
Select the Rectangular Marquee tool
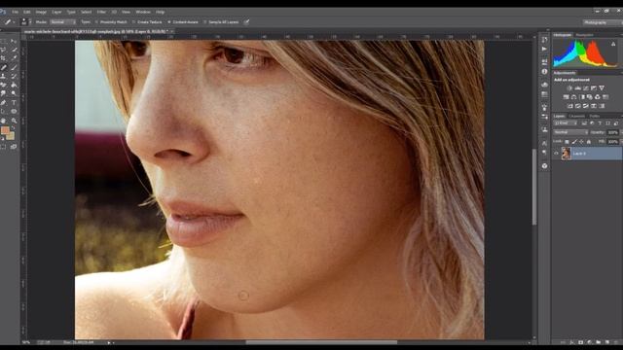4,41
